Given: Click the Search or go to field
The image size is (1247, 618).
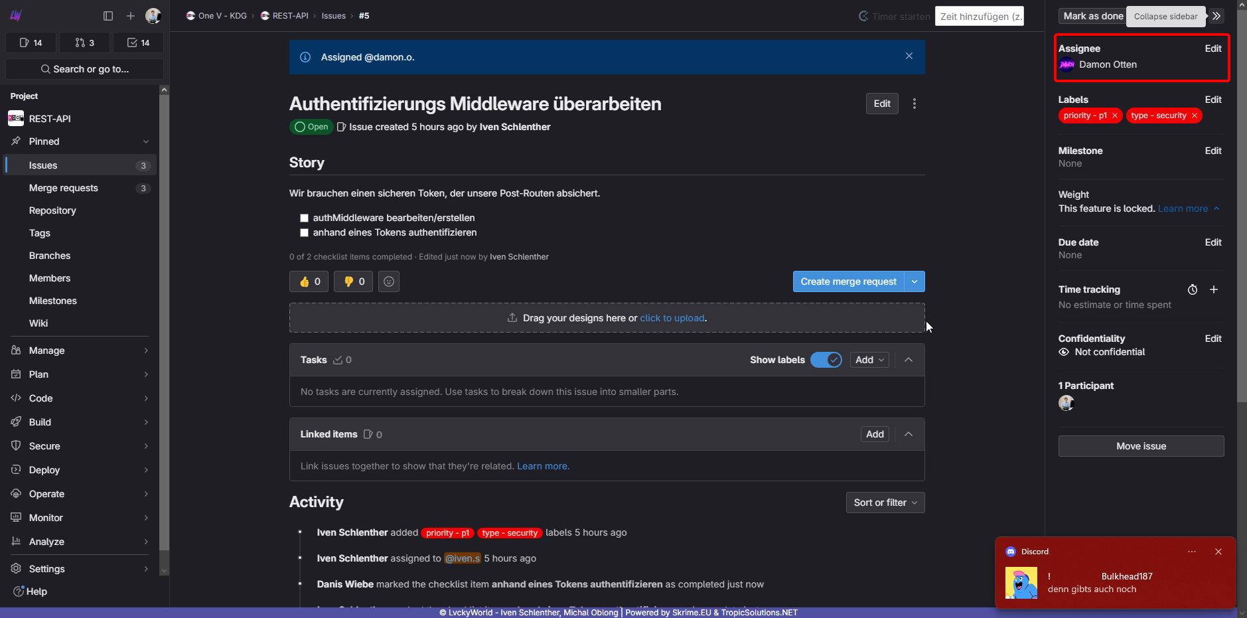Looking at the screenshot, I should (84, 69).
